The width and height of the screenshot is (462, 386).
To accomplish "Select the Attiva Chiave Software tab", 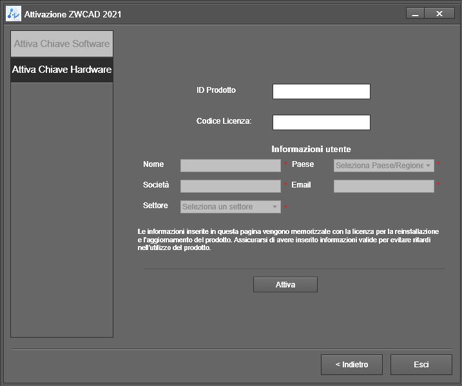I will (62, 44).
